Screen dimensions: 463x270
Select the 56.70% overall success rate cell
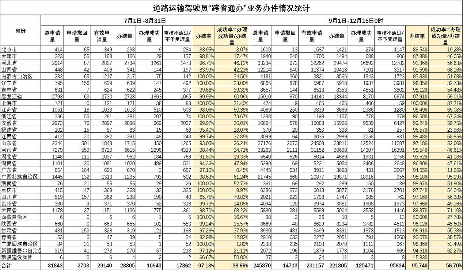(445, 266)
